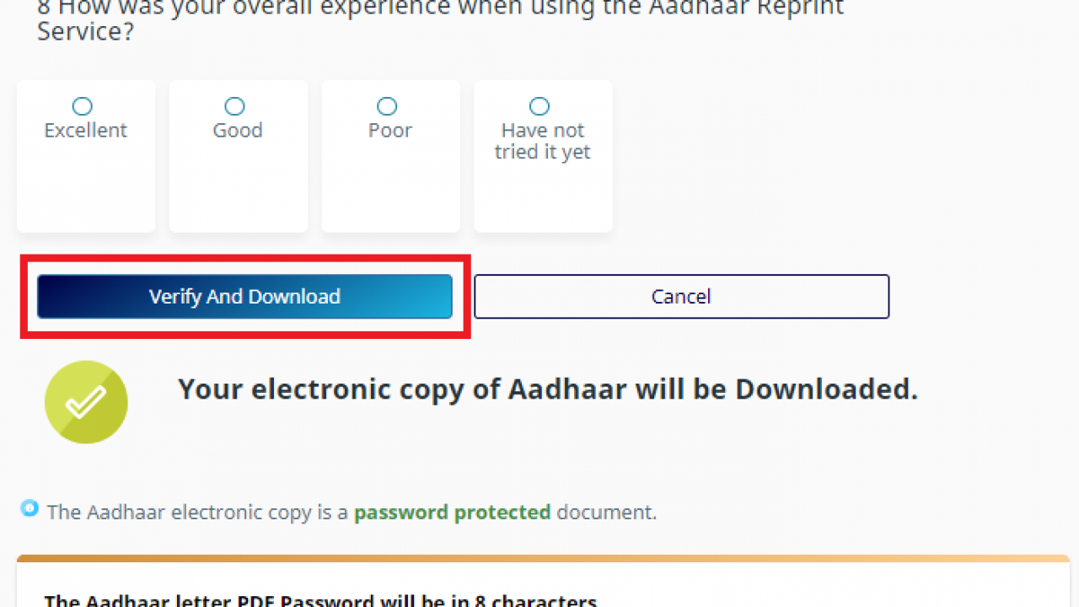Select the Good radio button
This screenshot has width=1079, height=607.
click(234, 106)
